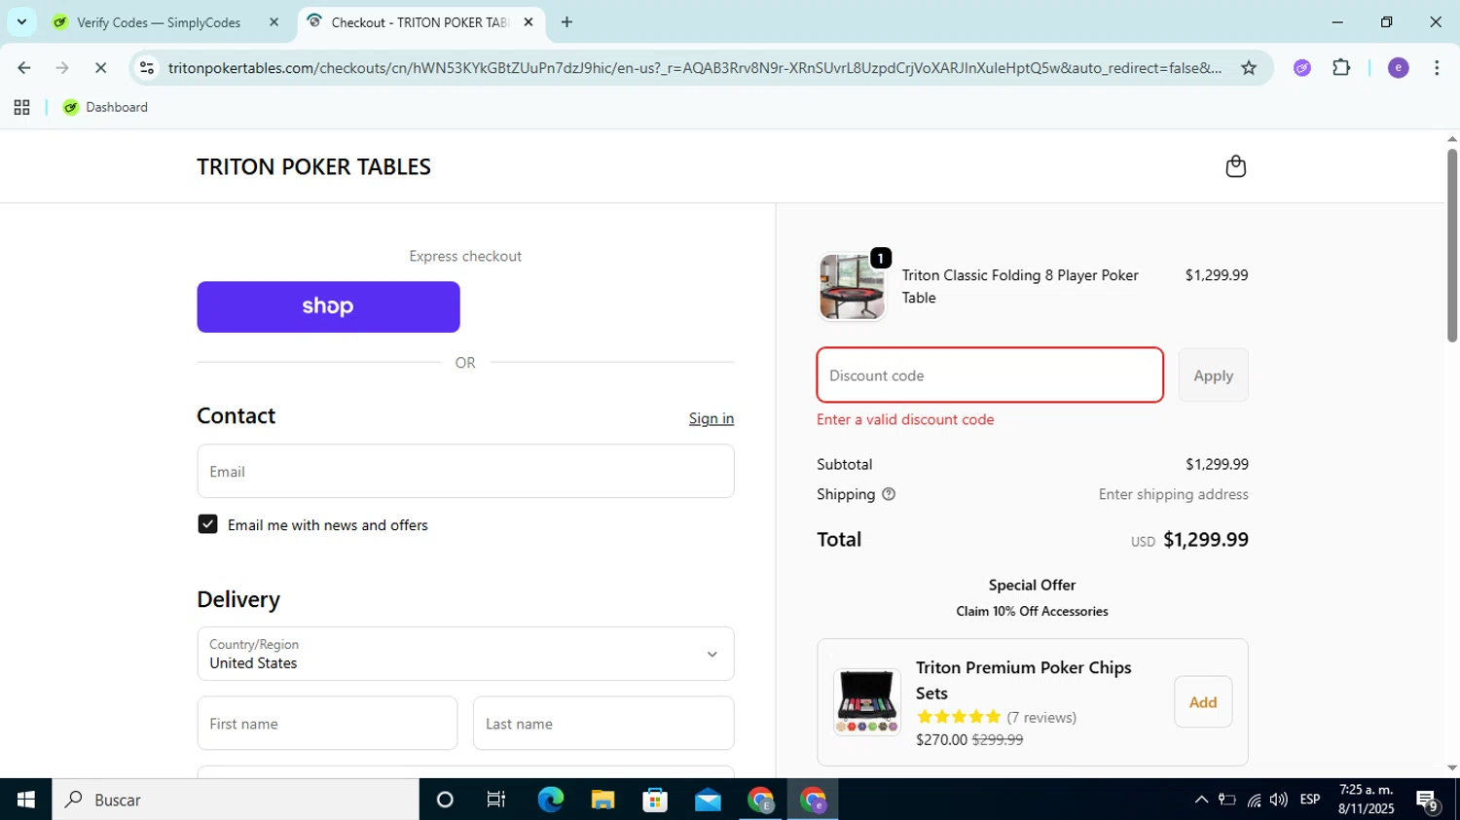Image resolution: width=1460 pixels, height=820 pixels.
Task: Open Task View in taskbar
Action: pyautogui.click(x=496, y=800)
